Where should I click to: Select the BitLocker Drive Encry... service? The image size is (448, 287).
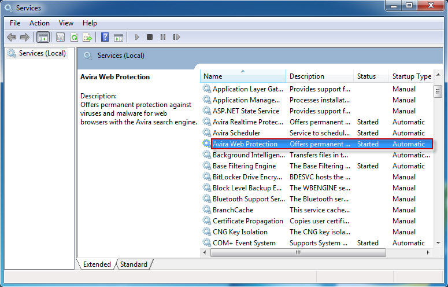[317, 177]
